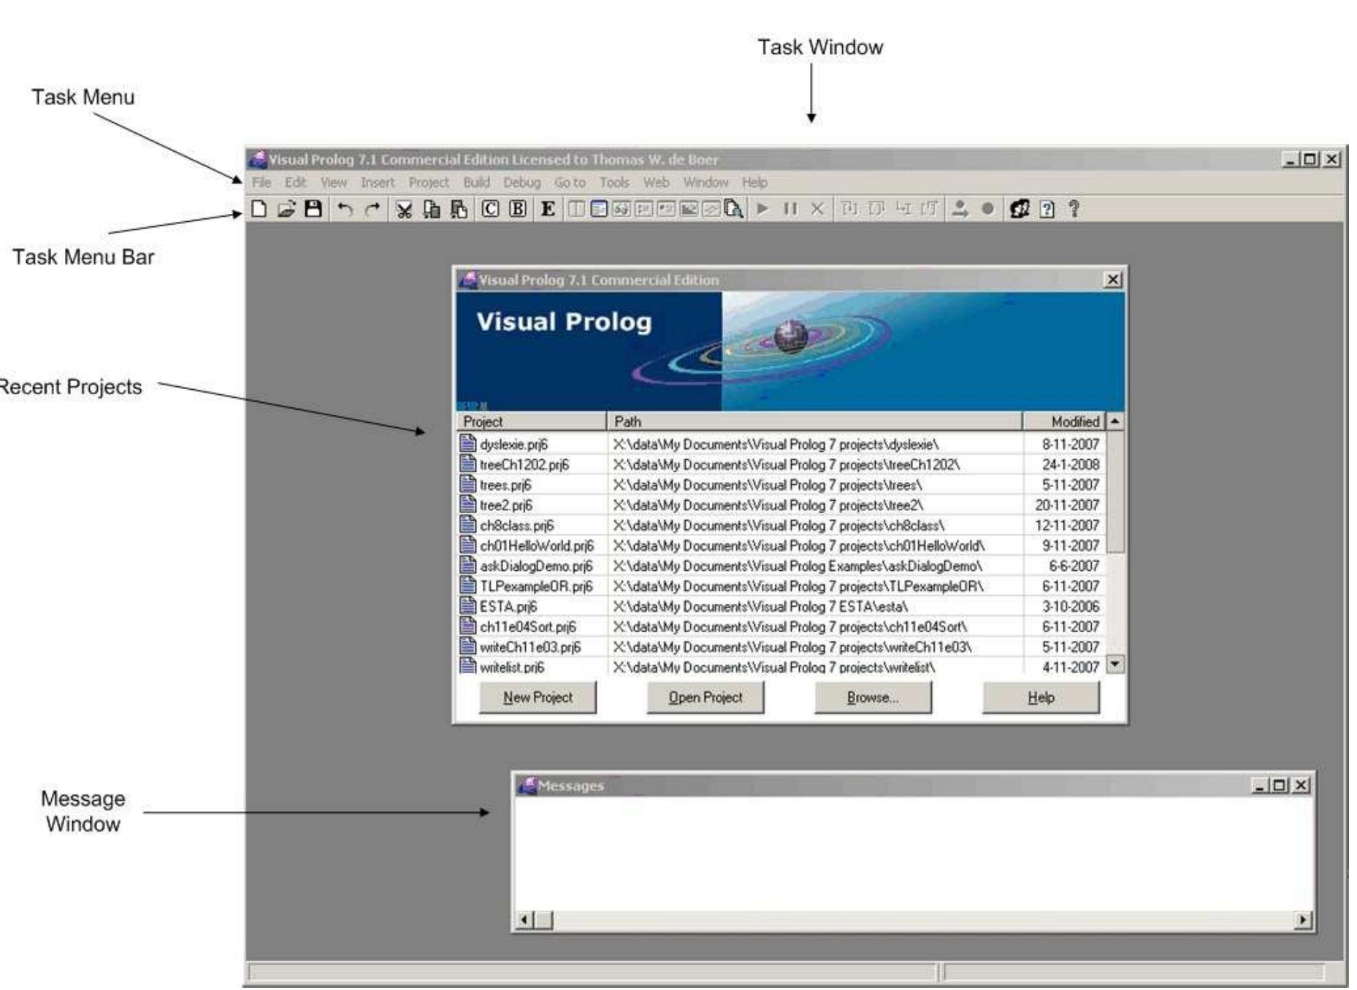Screen dimensions: 1357x990
Task: Click the Save floppy disk icon
Action: 313,210
